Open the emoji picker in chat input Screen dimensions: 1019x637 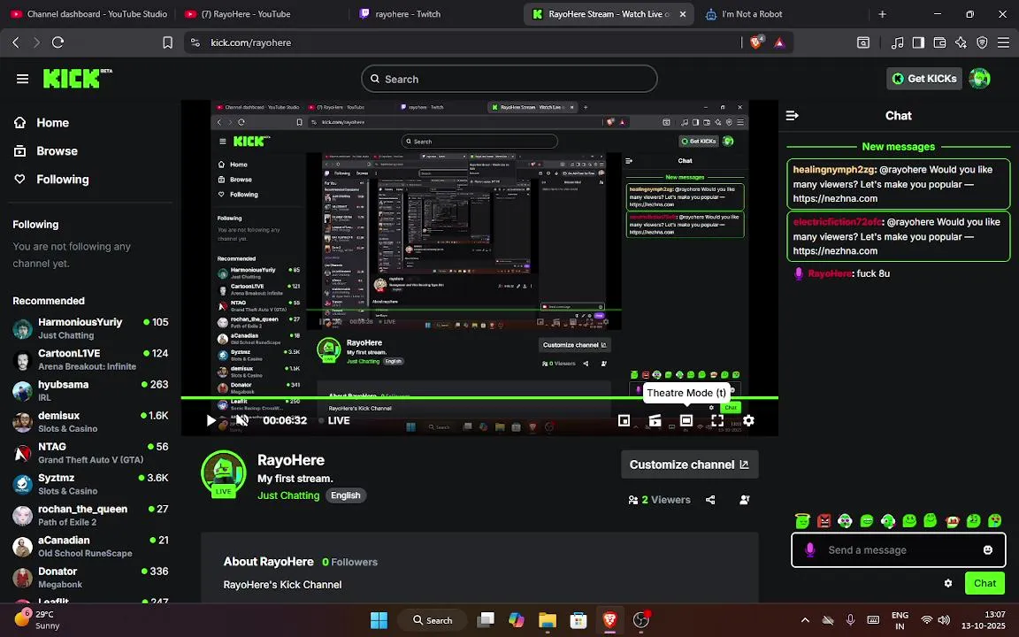(988, 550)
